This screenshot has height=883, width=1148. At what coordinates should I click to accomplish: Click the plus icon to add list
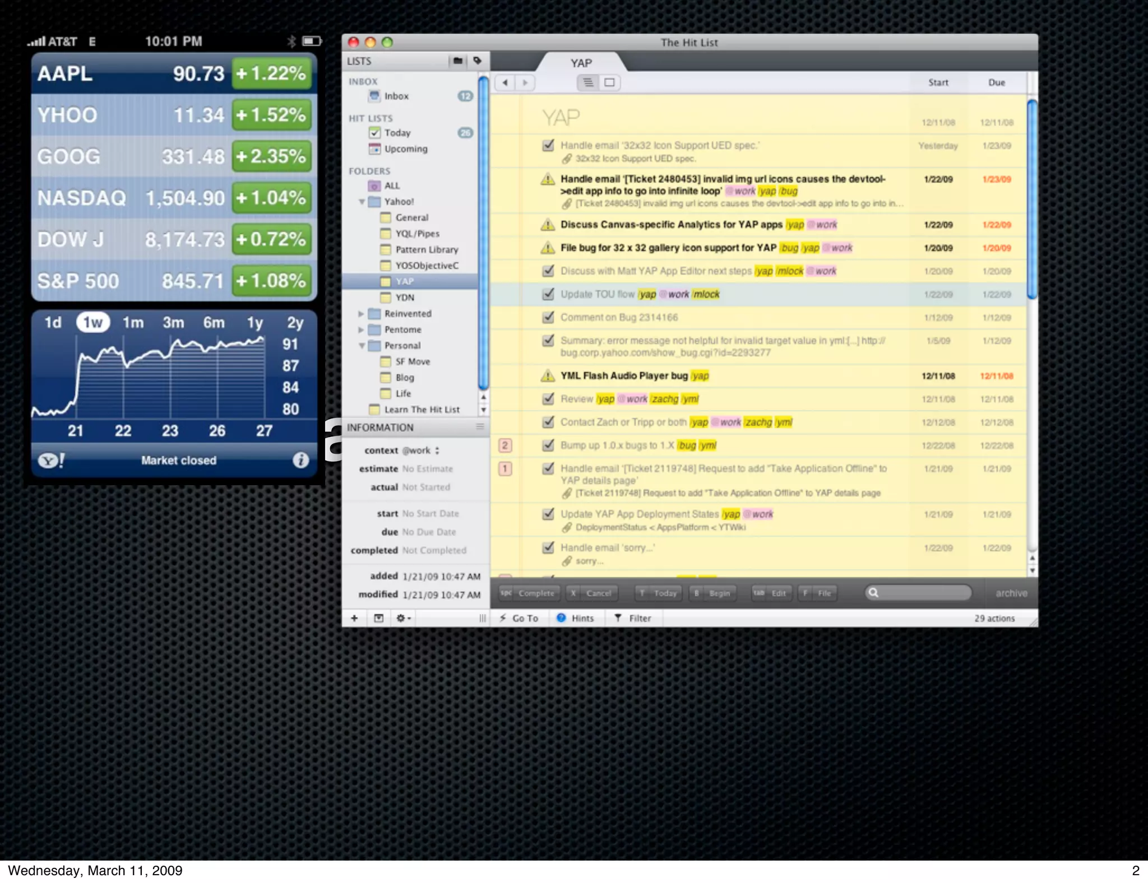tap(354, 618)
